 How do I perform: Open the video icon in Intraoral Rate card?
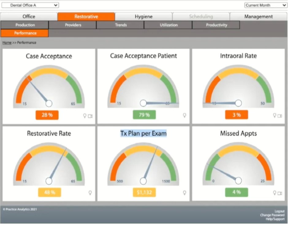[280, 116]
